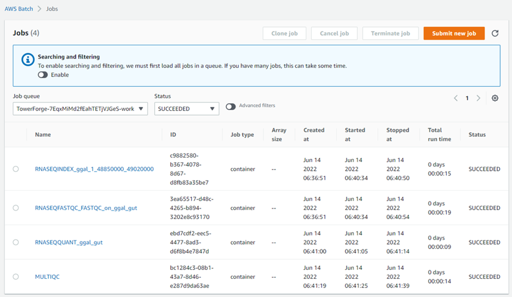Select the MULTIQC job radio button
Viewport: 512px width, 297px height.
(16, 277)
